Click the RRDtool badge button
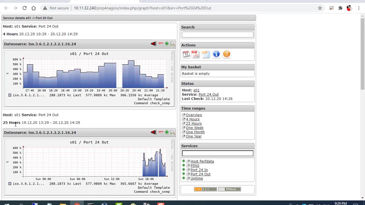This screenshot has height=205, width=365. (230, 189)
